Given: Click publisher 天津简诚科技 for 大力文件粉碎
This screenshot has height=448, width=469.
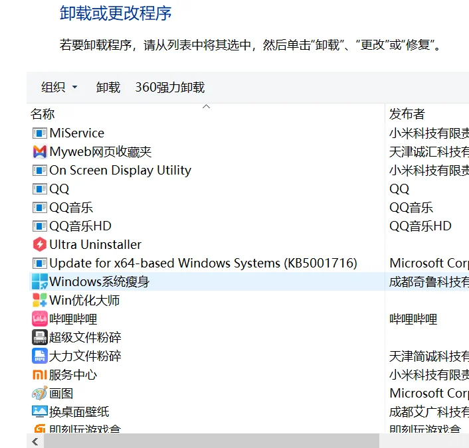Looking at the screenshot, I should click(x=429, y=356).
